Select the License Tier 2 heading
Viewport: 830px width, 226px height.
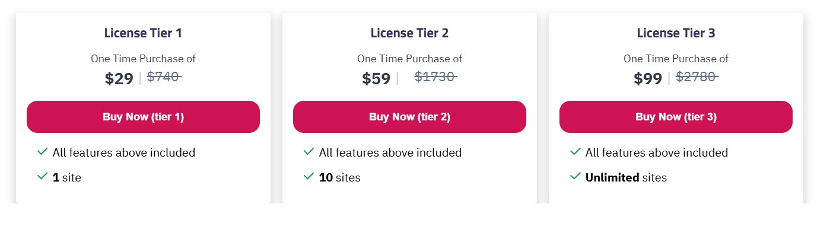point(409,33)
